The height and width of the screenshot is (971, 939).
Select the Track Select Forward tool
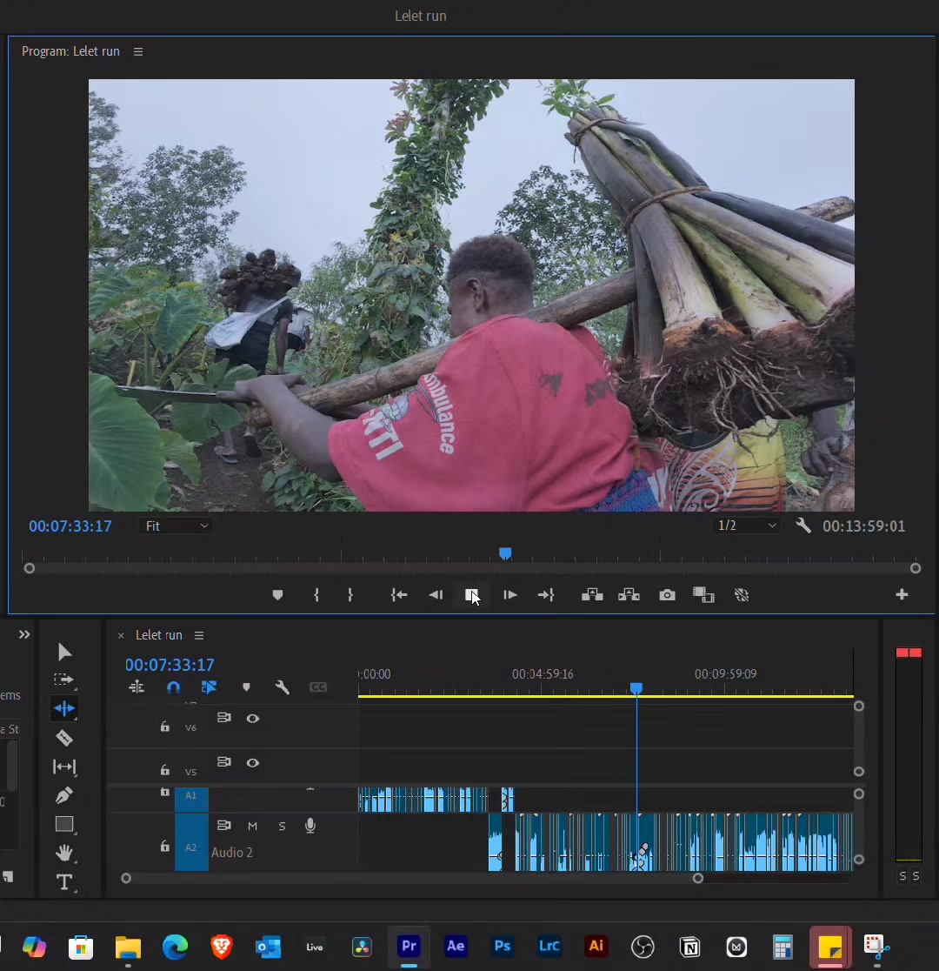click(x=63, y=680)
